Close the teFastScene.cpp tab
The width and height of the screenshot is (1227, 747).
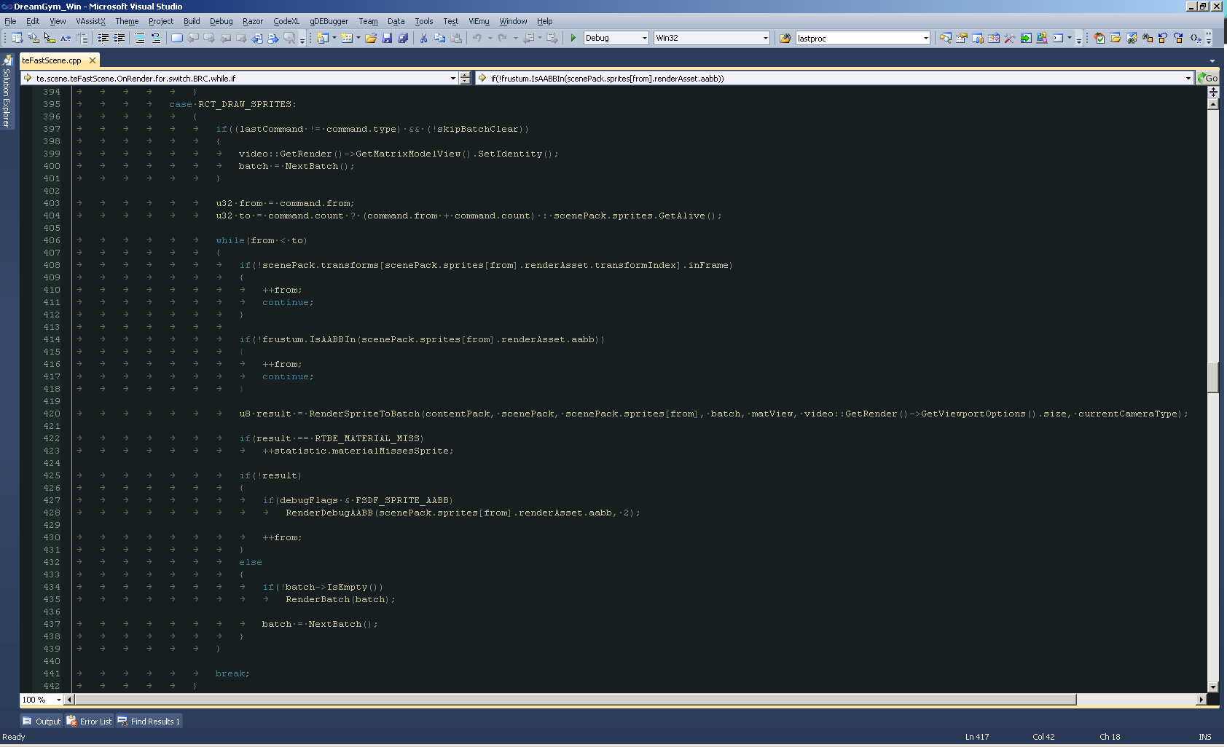93,60
